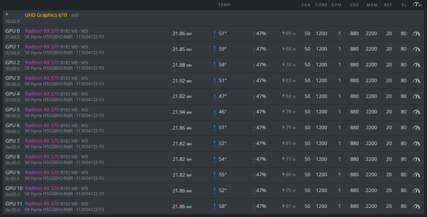
Task: Click the TEMP column header
Action: 224,5
